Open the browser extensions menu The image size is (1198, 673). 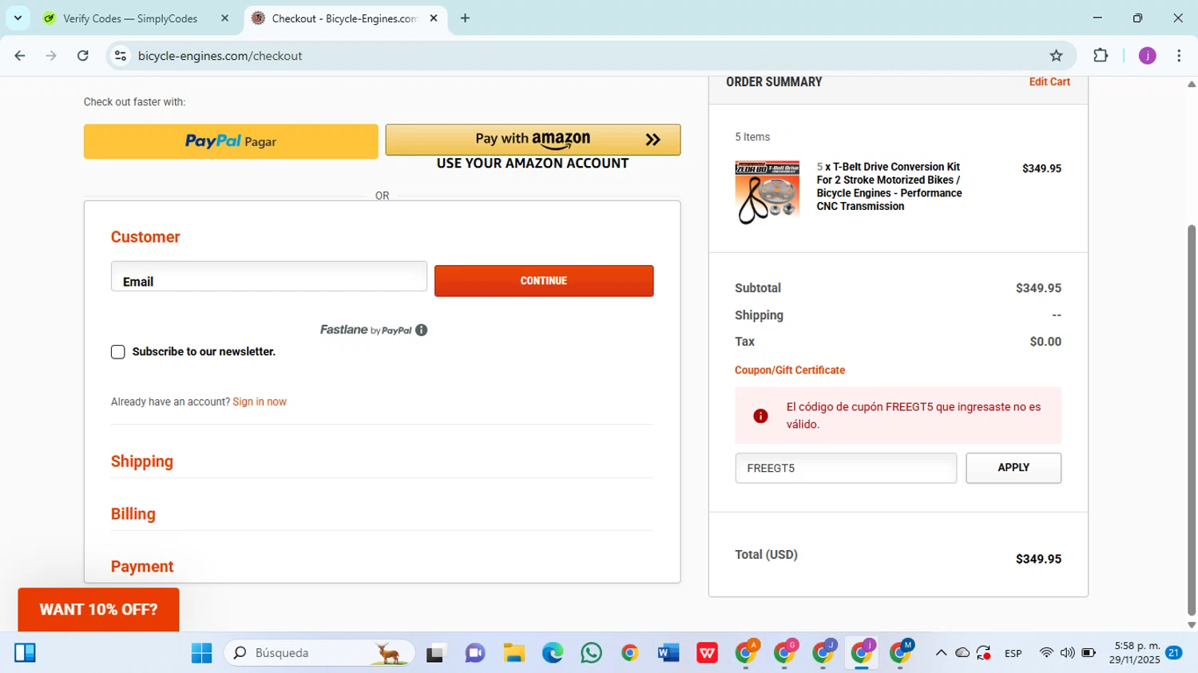click(1101, 56)
